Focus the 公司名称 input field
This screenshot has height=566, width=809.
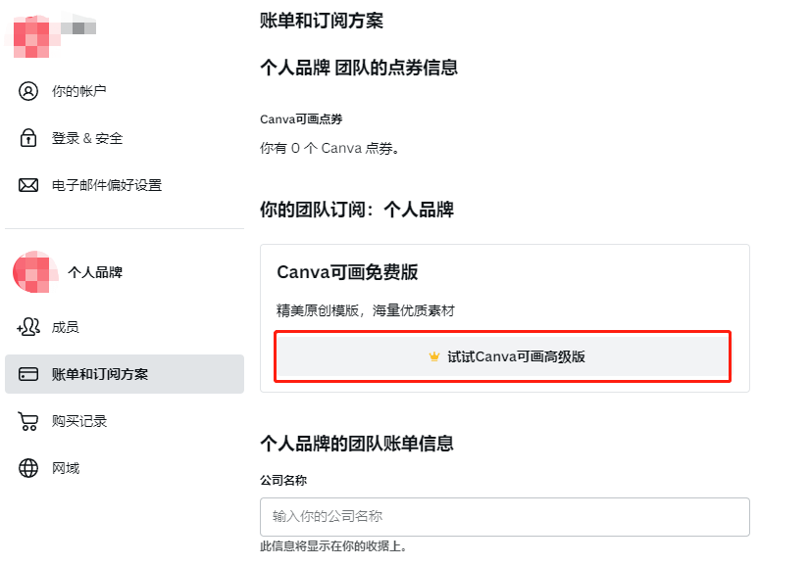[504, 516]
